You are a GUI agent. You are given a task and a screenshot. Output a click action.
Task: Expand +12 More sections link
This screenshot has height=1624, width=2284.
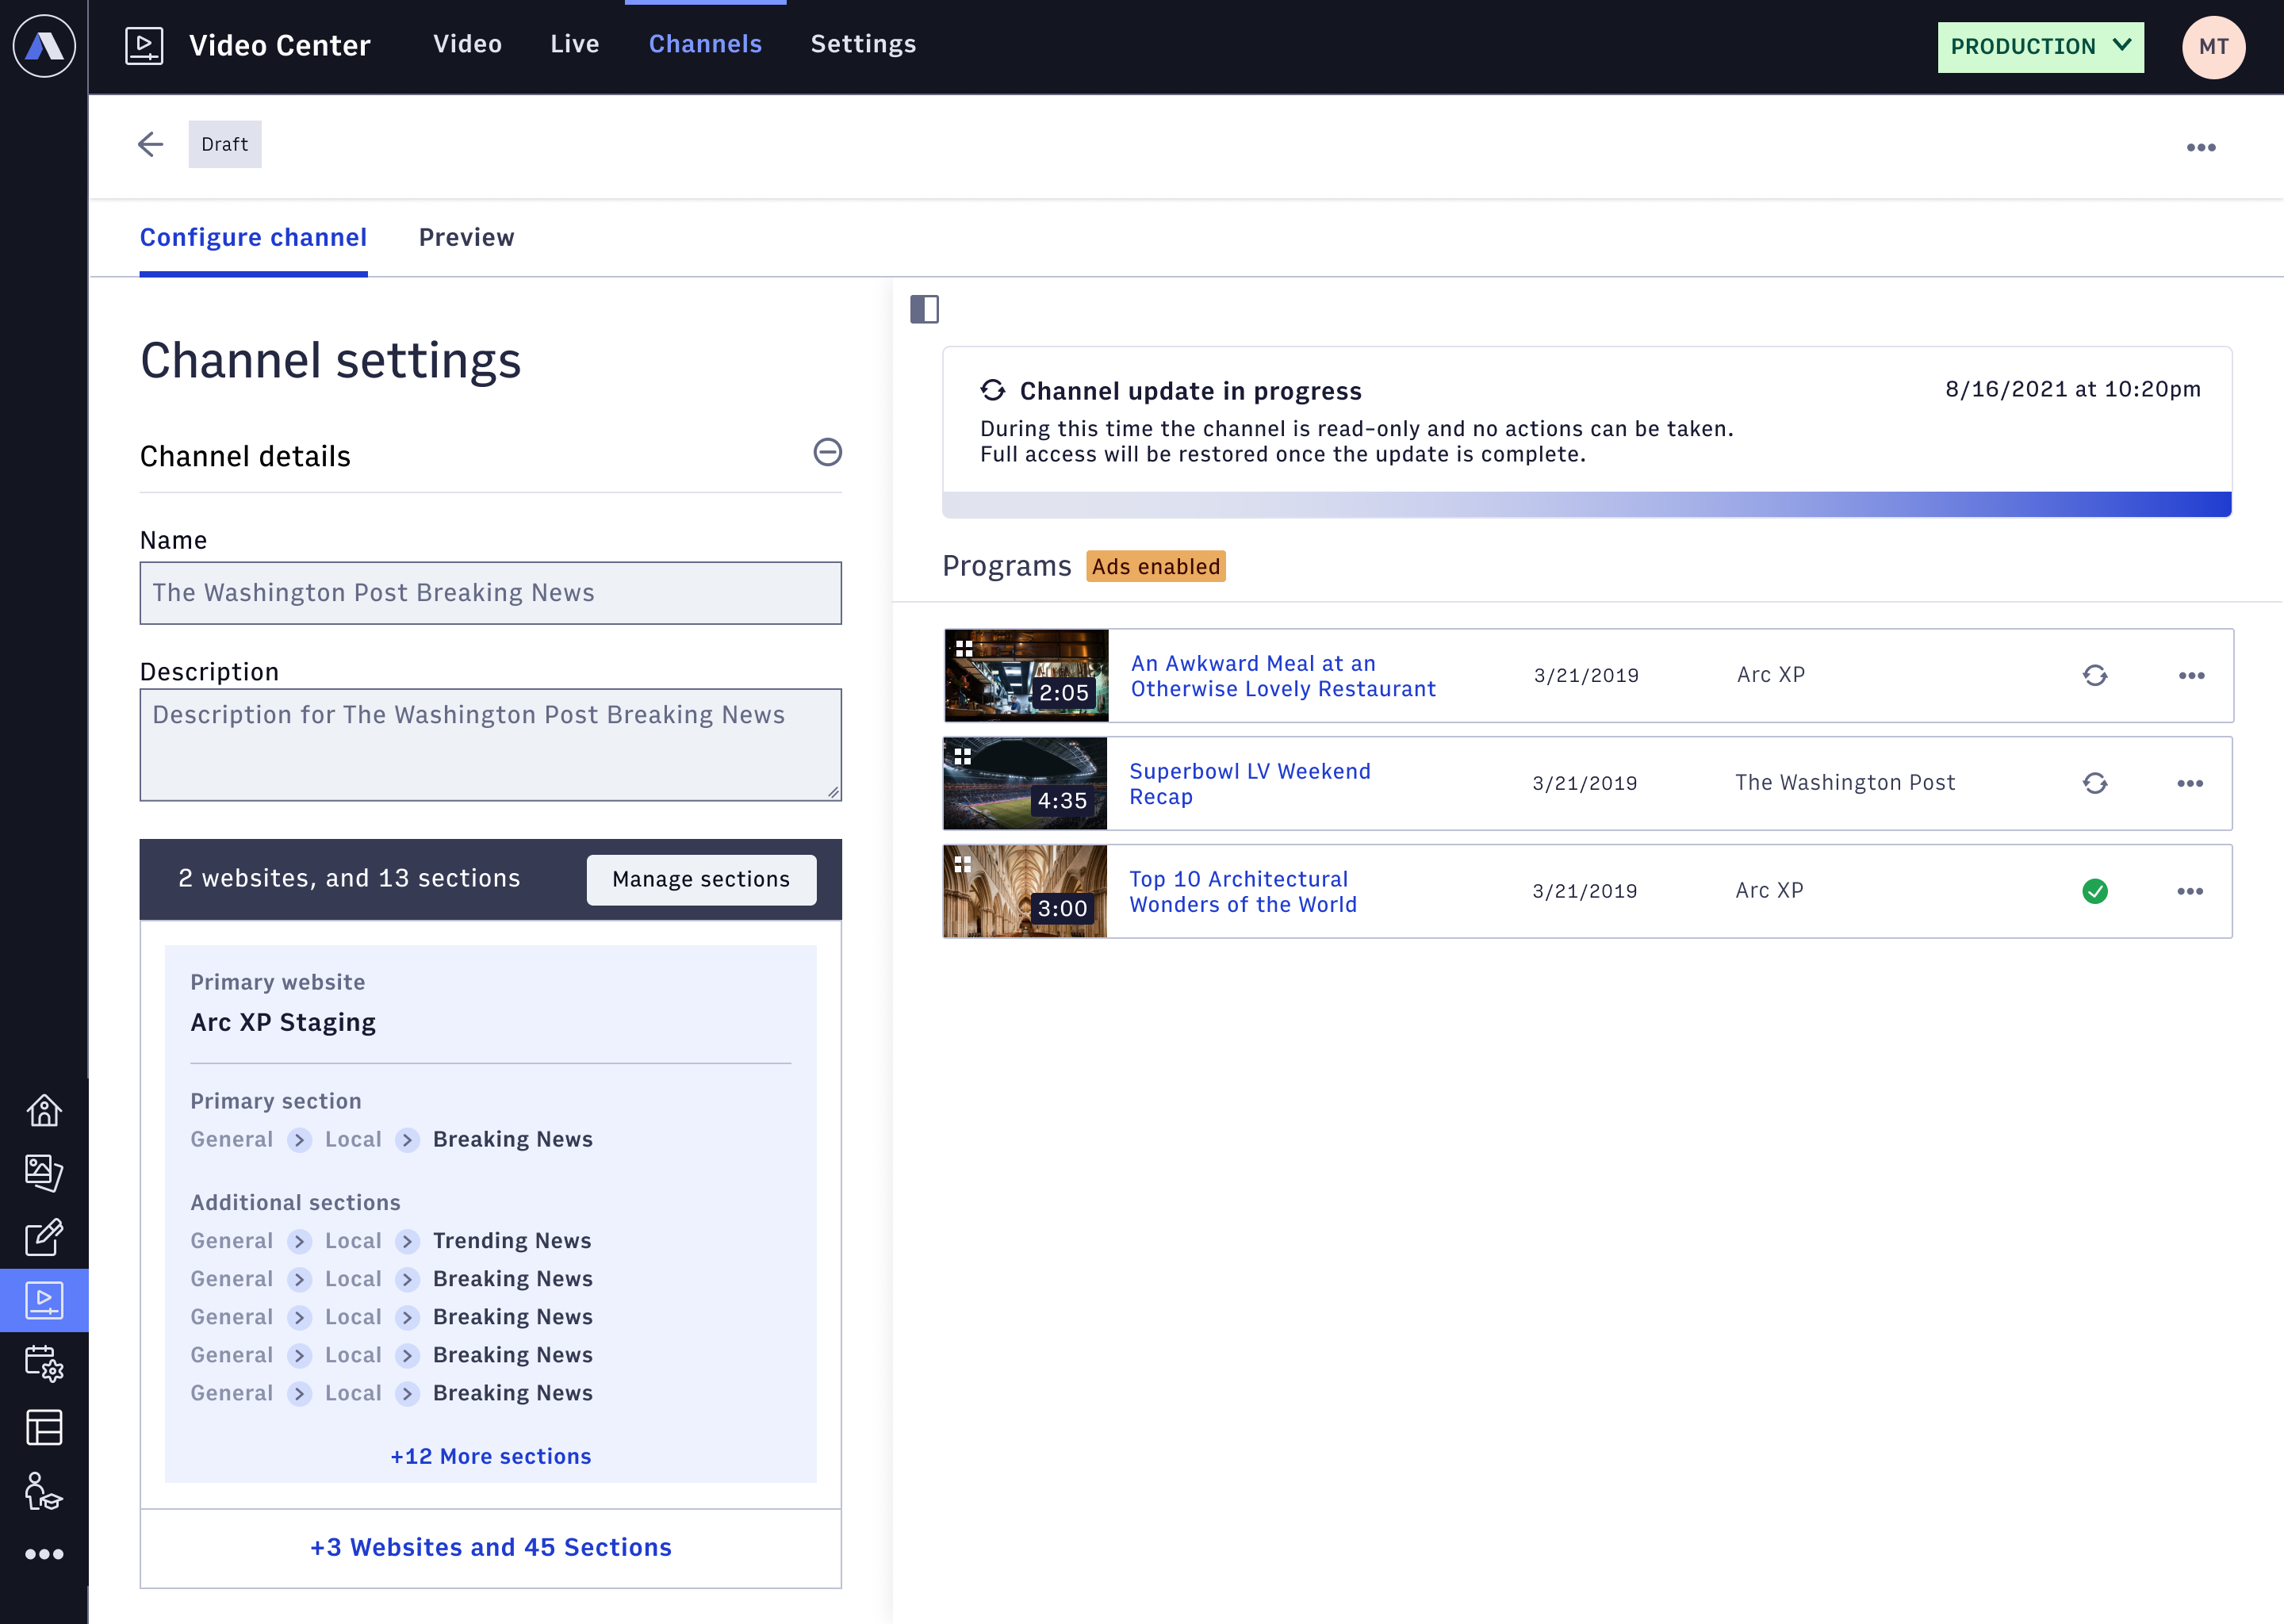tap(490, 1456)
